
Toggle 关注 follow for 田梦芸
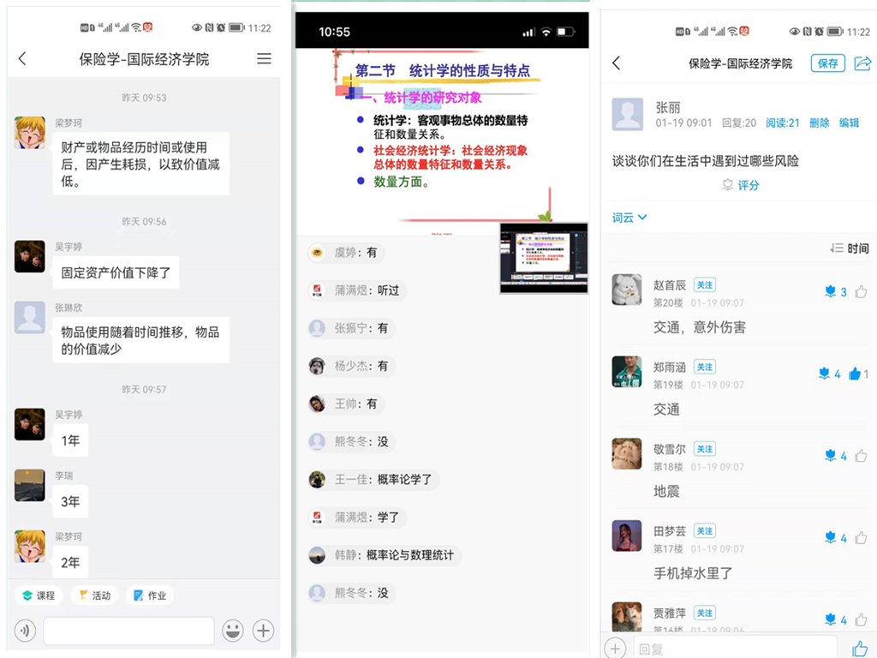point(704,531)
